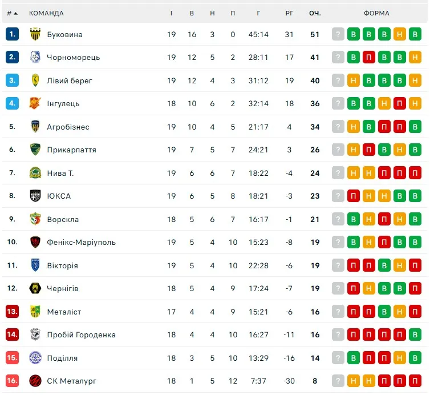Click the Інгулець club crest
The width and height of the screenshot is (430, 395).
[35, 103]
